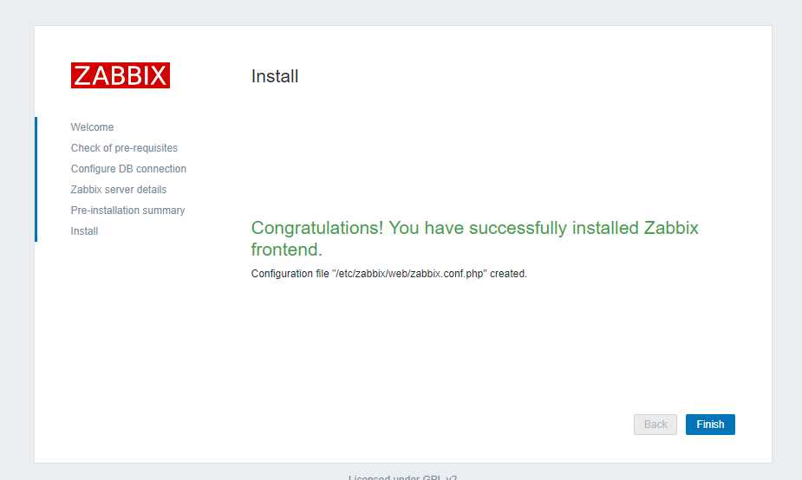This screenshot has width=802, height=480.
Task: Click the Licensed under GPL v2 footer
Action: tap(402, 477)
